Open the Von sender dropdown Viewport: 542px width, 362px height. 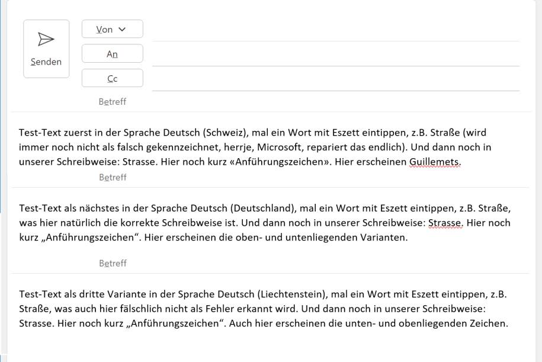pyautogui.click(x=113, y=29)
